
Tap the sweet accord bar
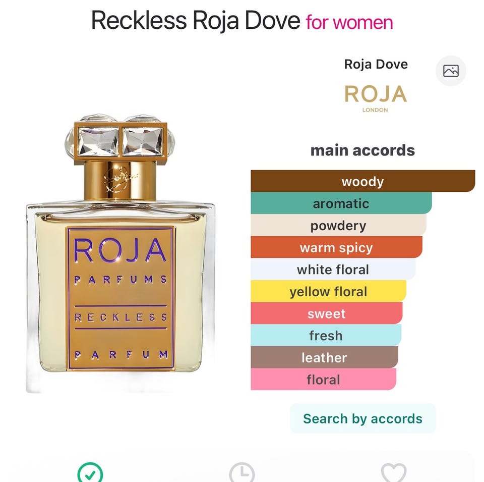pyautogui.click(x=327, y=313)
